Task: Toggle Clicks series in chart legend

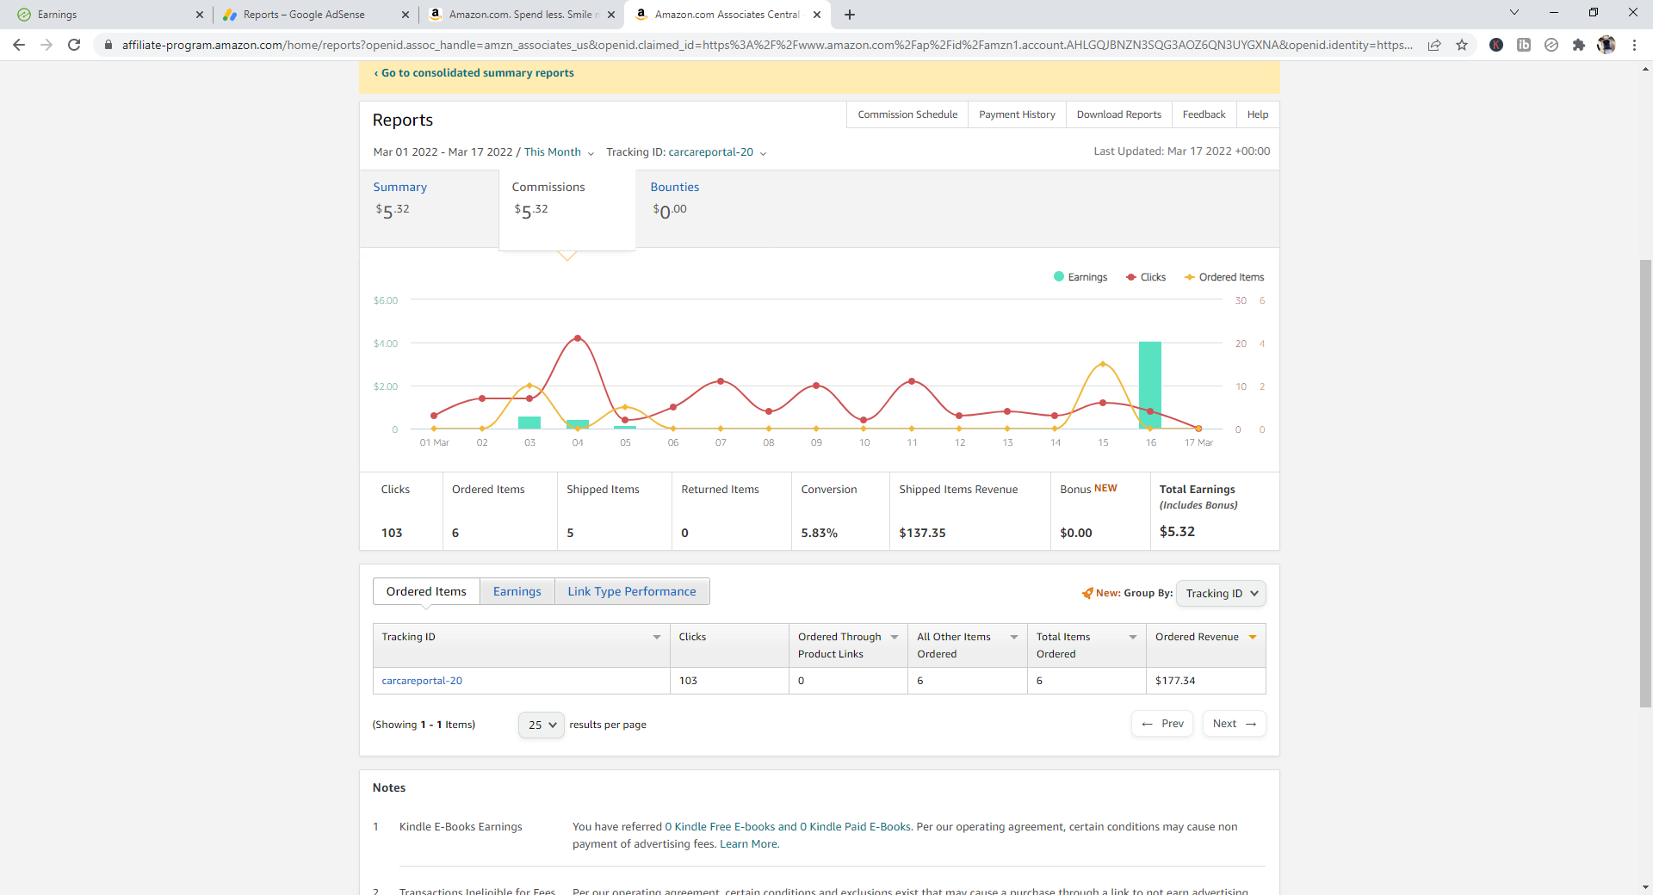Action: coord(1146,277)
